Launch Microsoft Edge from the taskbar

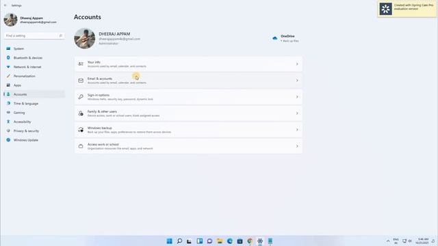[x=230, y=241]
